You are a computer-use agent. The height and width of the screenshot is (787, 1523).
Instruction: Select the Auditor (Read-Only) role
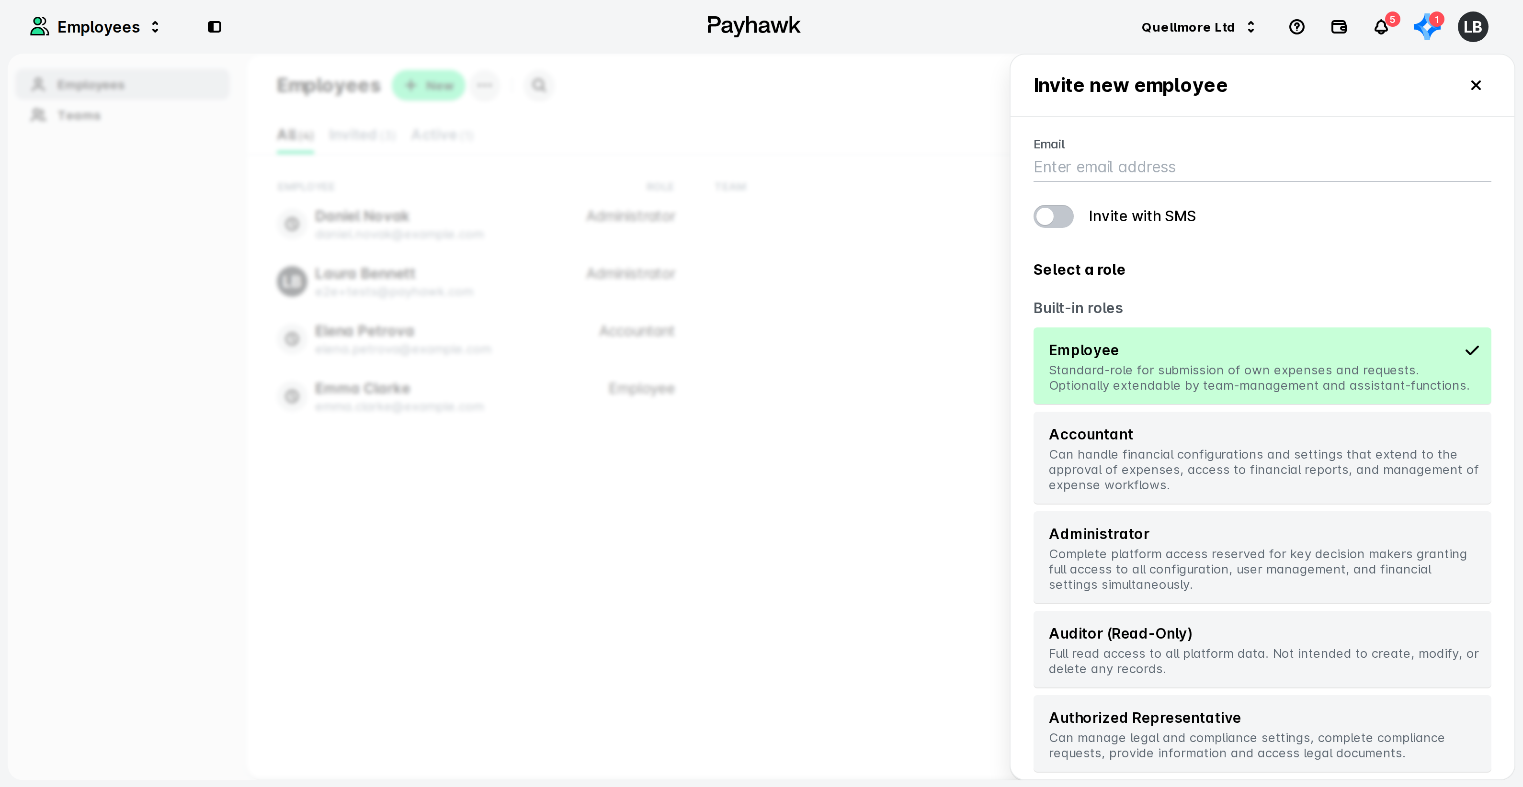click(1262, 649)
